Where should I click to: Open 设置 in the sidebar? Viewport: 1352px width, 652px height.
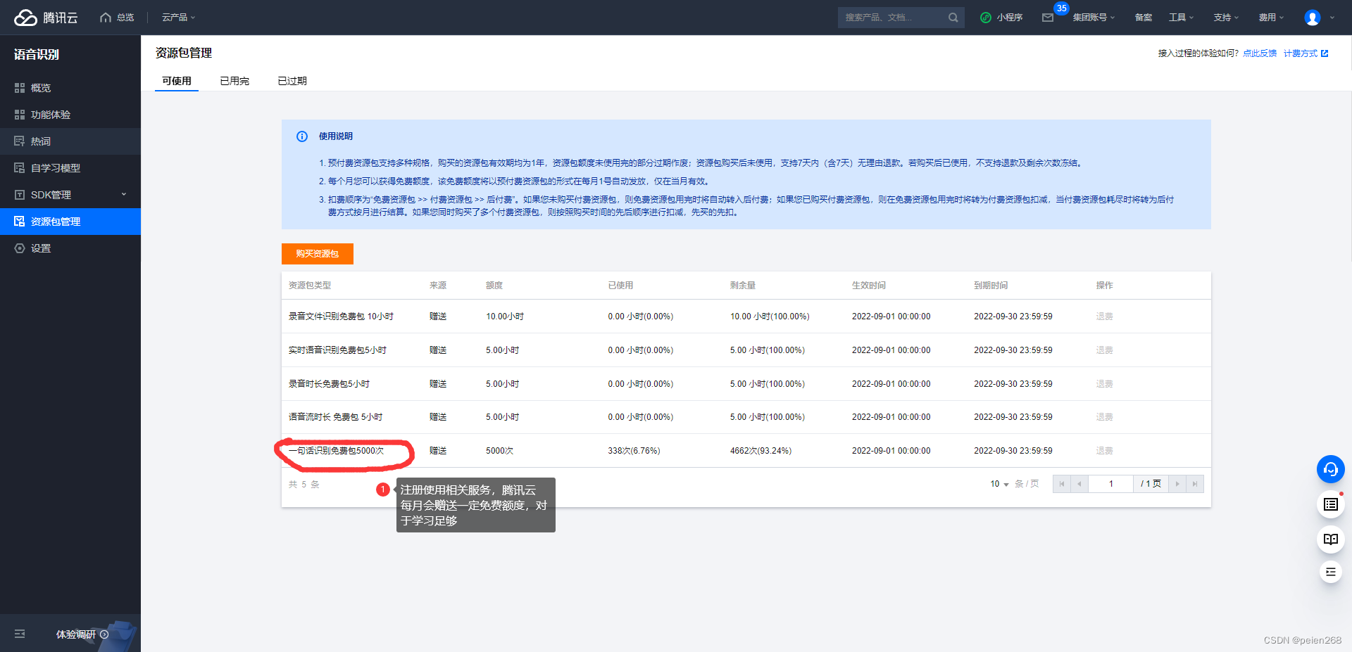[41, 248]
